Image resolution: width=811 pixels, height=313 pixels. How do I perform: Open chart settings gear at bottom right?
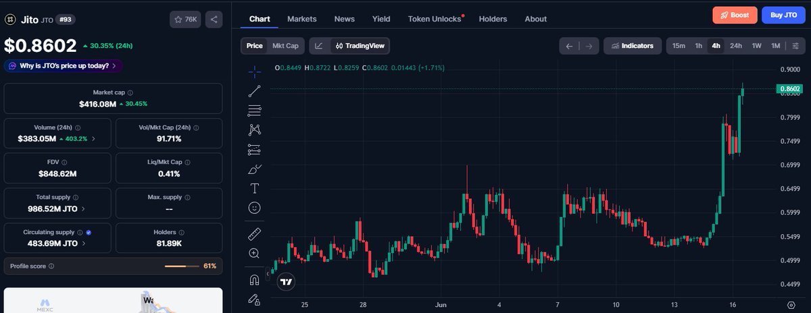click(x=790, y=304)
